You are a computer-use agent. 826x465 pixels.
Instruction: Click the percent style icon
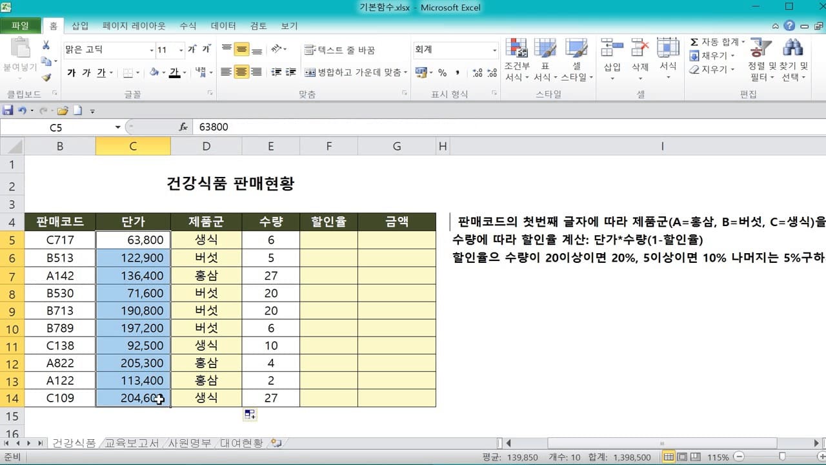[x=443, y=72]
